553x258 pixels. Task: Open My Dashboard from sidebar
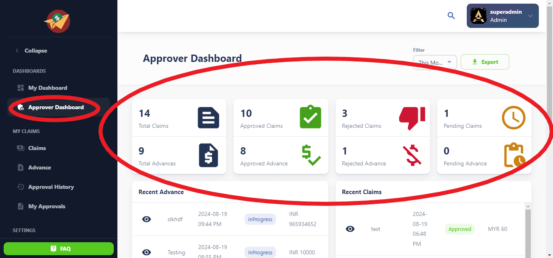click(47, 88)
